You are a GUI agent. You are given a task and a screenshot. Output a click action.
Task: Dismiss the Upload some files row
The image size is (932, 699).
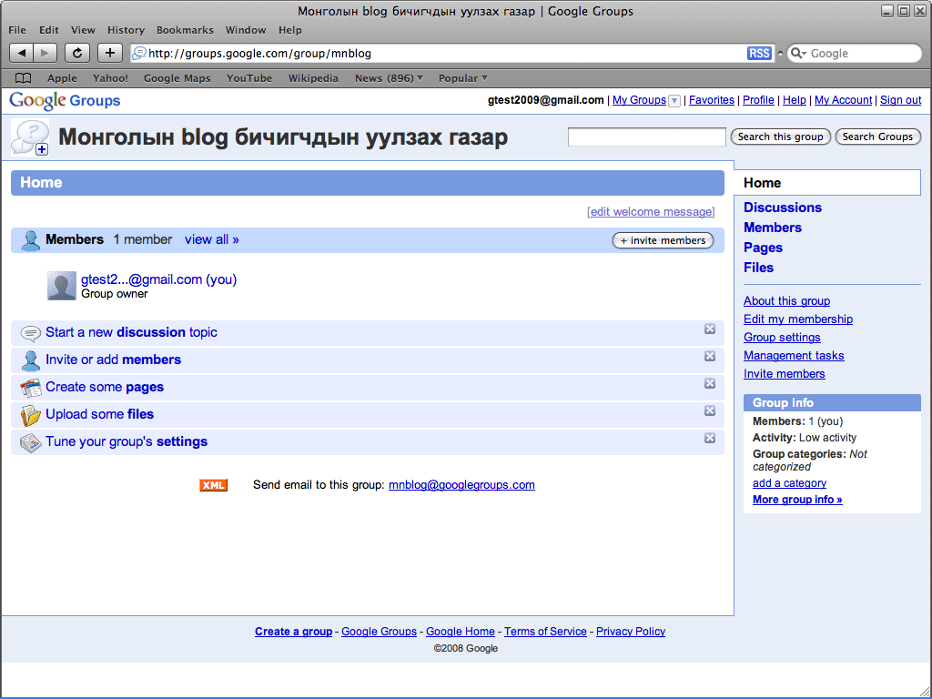point(710,410)
